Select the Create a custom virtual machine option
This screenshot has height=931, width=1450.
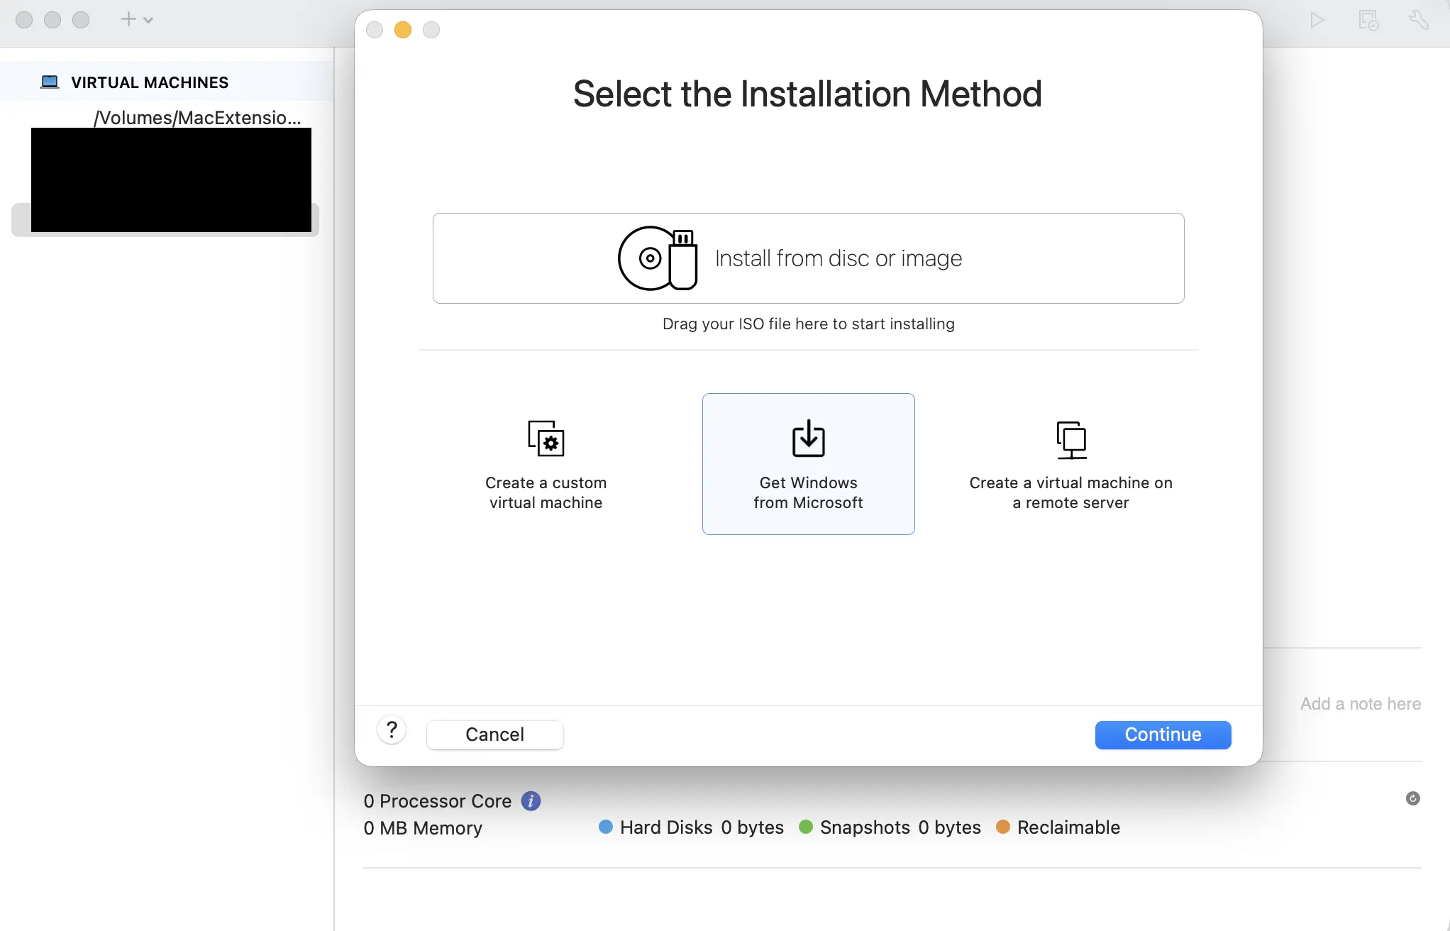[x=546, y=464]
